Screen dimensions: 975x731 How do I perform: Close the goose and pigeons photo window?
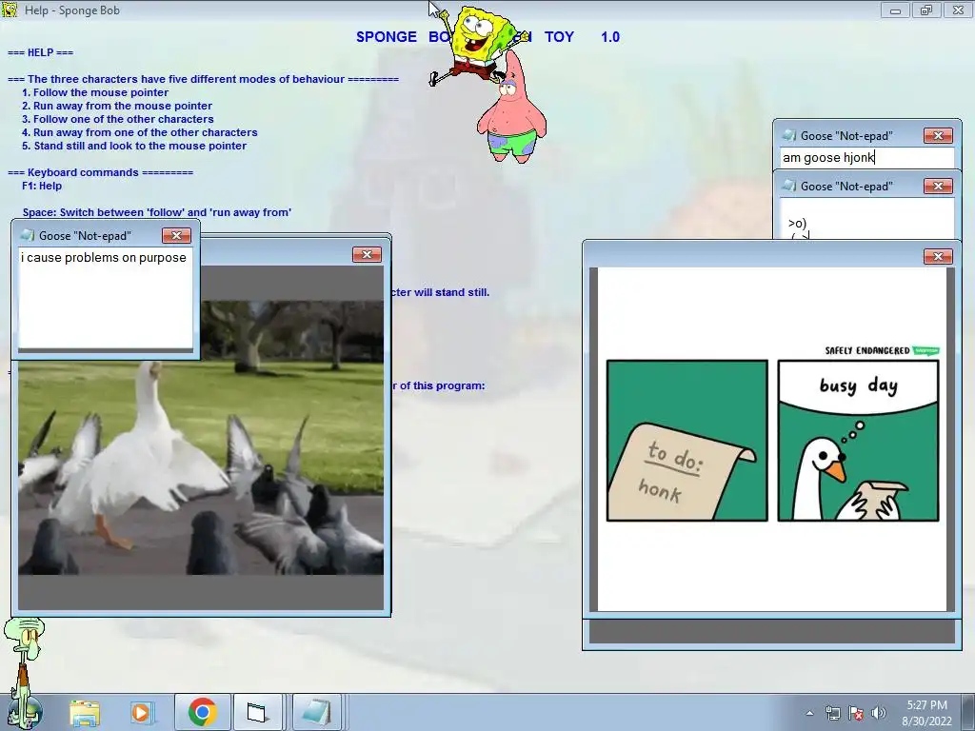[x=367, y=254]
